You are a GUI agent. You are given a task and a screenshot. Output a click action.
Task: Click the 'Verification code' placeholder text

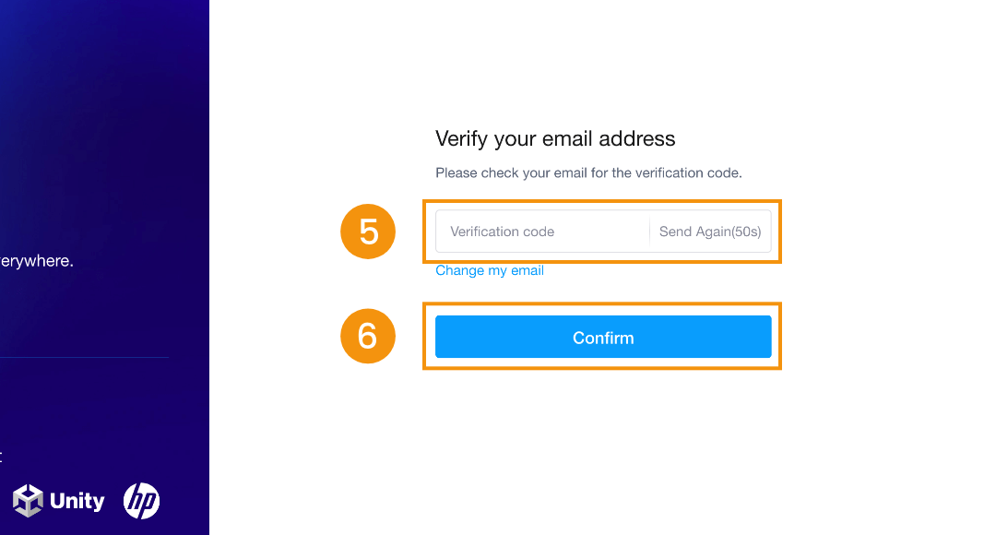coord(503,232)
